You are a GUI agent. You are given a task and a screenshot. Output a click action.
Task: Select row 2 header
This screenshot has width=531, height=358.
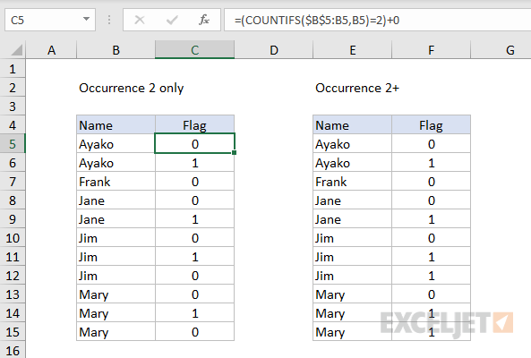[x=13, y=88]
